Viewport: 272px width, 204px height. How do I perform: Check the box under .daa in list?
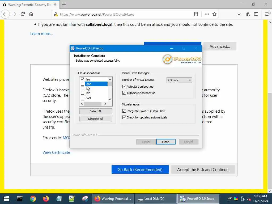click(x=82, y=88)
